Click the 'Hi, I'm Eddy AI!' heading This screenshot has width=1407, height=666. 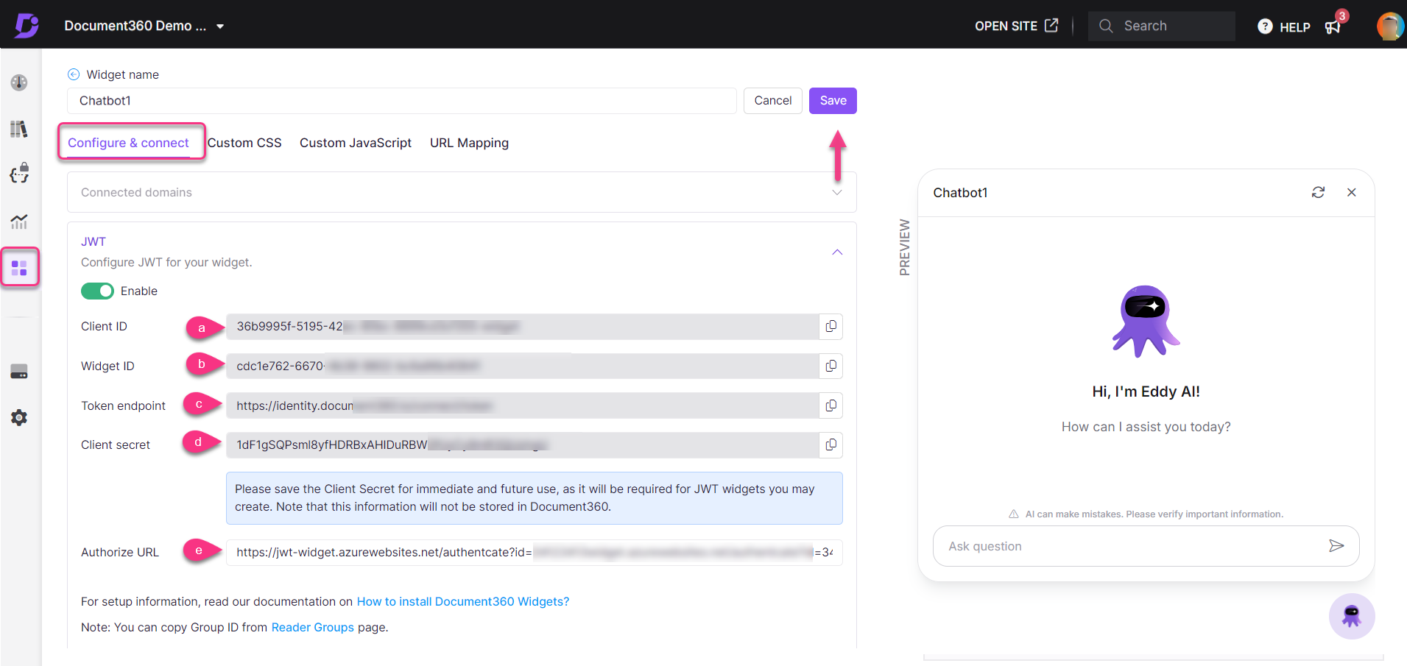(x=1146, y=392)
